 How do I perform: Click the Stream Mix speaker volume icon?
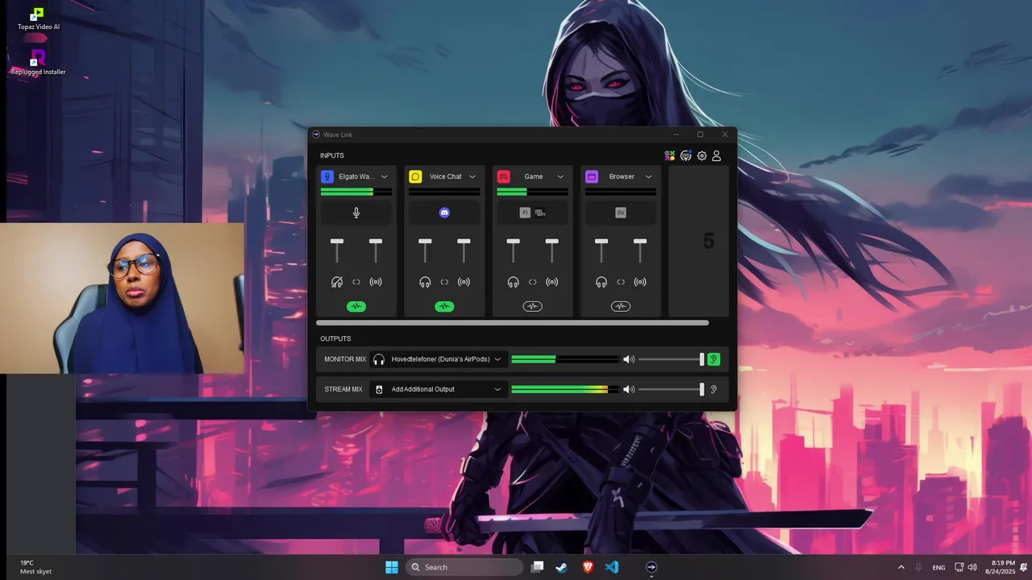pos(629,389)
